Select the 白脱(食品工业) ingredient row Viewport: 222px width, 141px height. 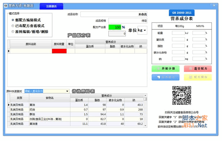pyautogui.click(x=75, y=119)
